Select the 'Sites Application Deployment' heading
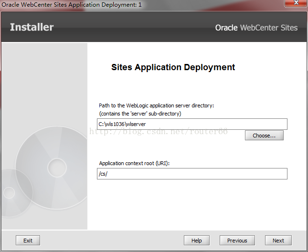This screenshot has height=252, width=308. [173, 67]
